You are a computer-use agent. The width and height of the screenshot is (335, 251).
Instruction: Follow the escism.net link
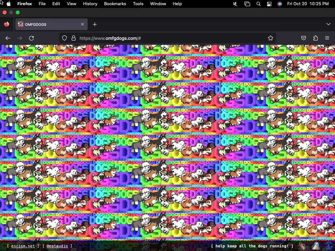(23, 246)
